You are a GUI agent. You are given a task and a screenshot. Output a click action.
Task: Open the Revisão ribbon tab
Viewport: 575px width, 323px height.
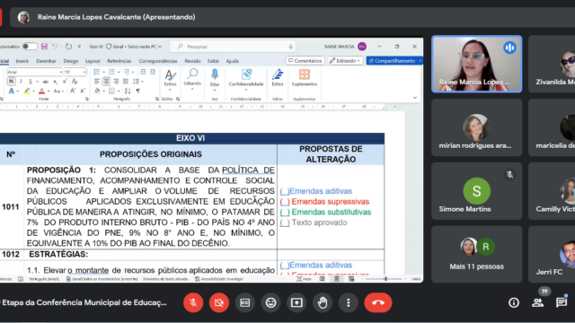click(192, 61)
